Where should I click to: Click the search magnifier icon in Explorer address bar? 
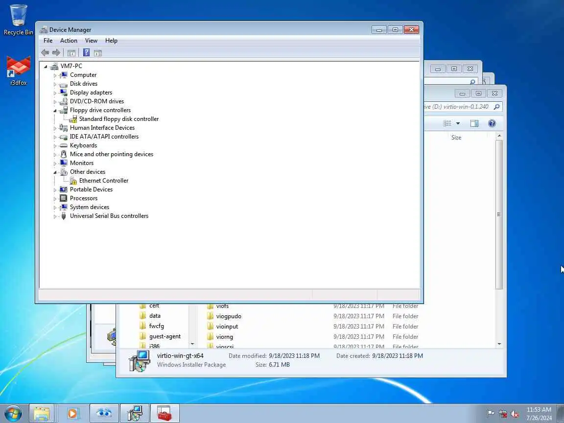click(497, 106)
